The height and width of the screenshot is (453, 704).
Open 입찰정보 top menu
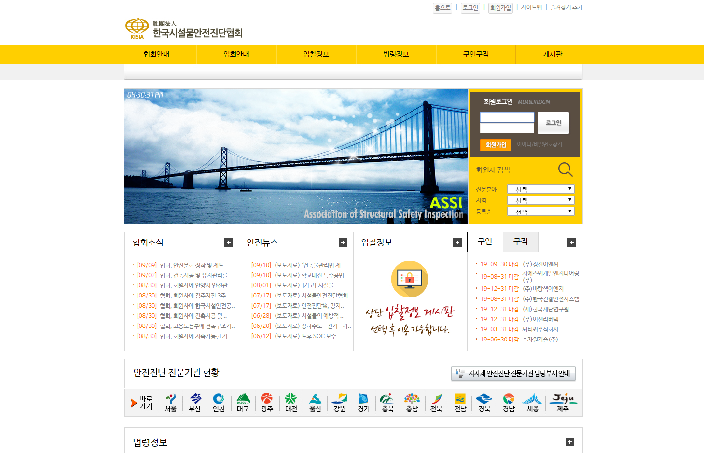click(x=316, y=54)
